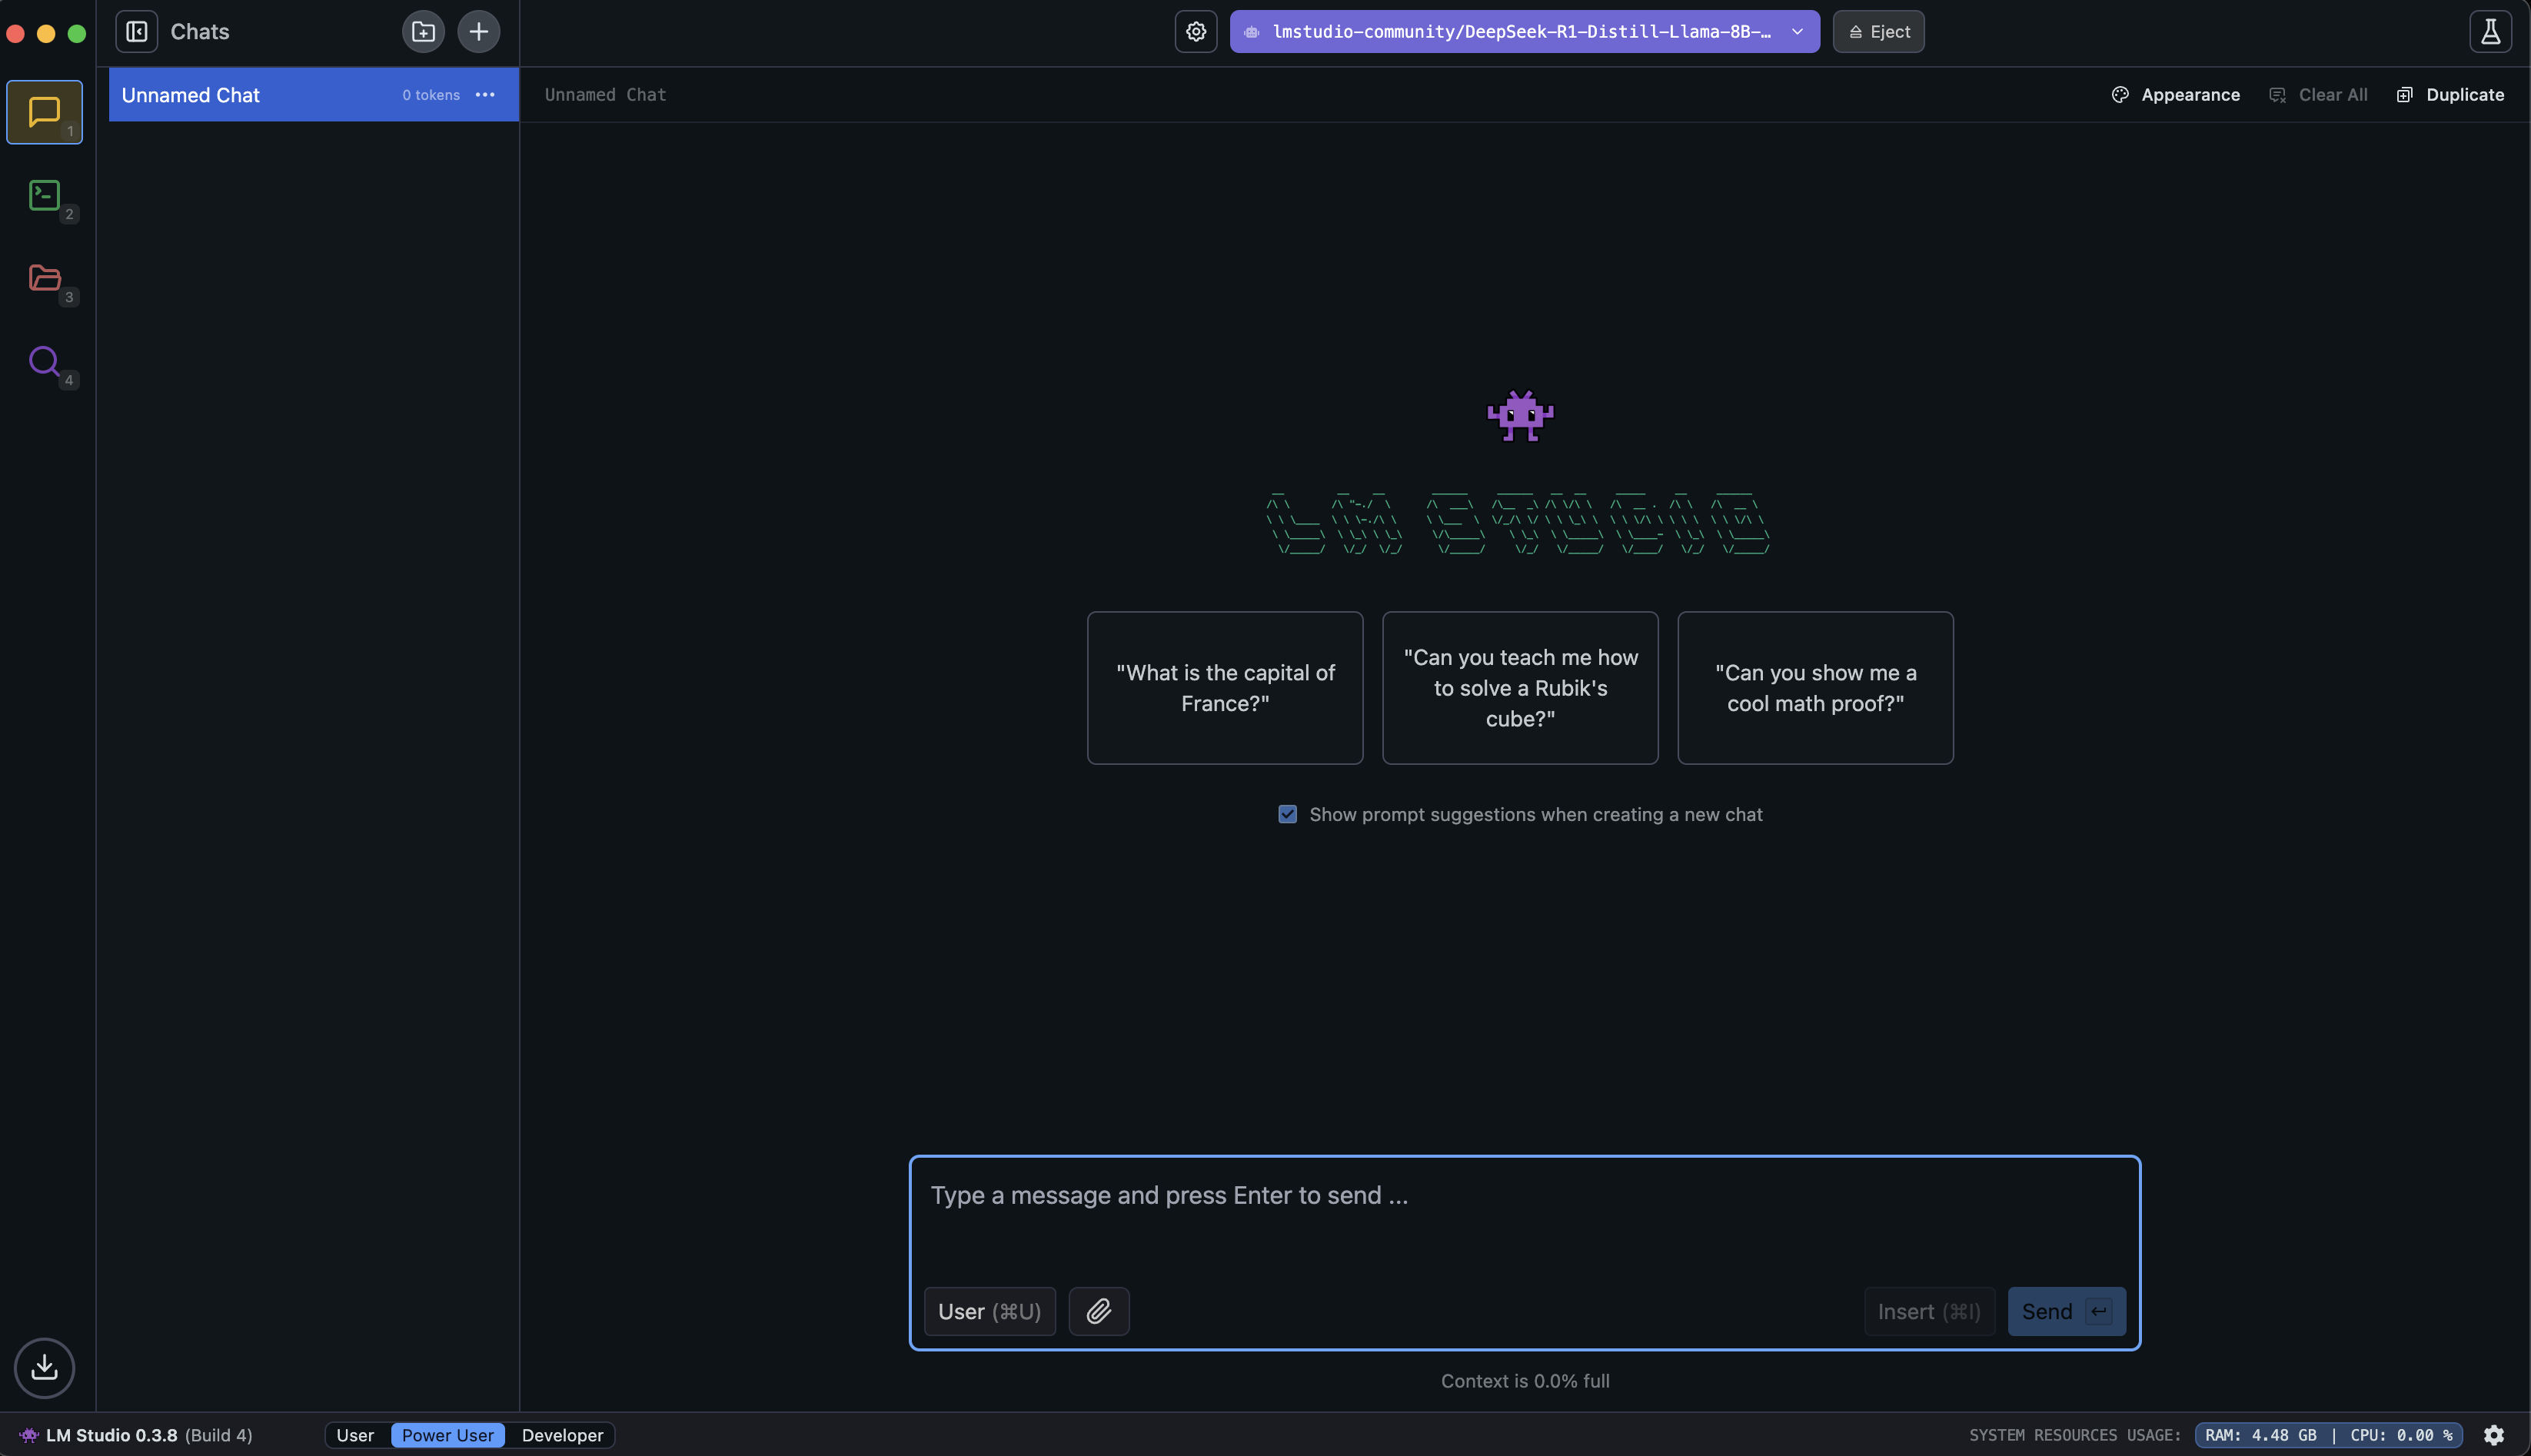Switch to User mode
The image size is (2531, 1456).
tap(355, 1435)
